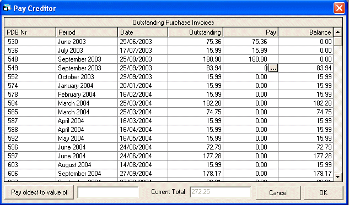Click outstanding amount 180.90
Screen dimensions: 349x205
pos(195,59)
